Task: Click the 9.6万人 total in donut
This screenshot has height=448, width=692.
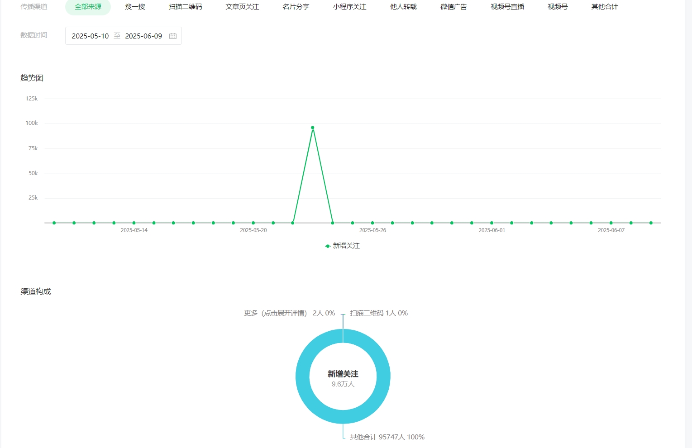Action: click(x=343, y=384)
